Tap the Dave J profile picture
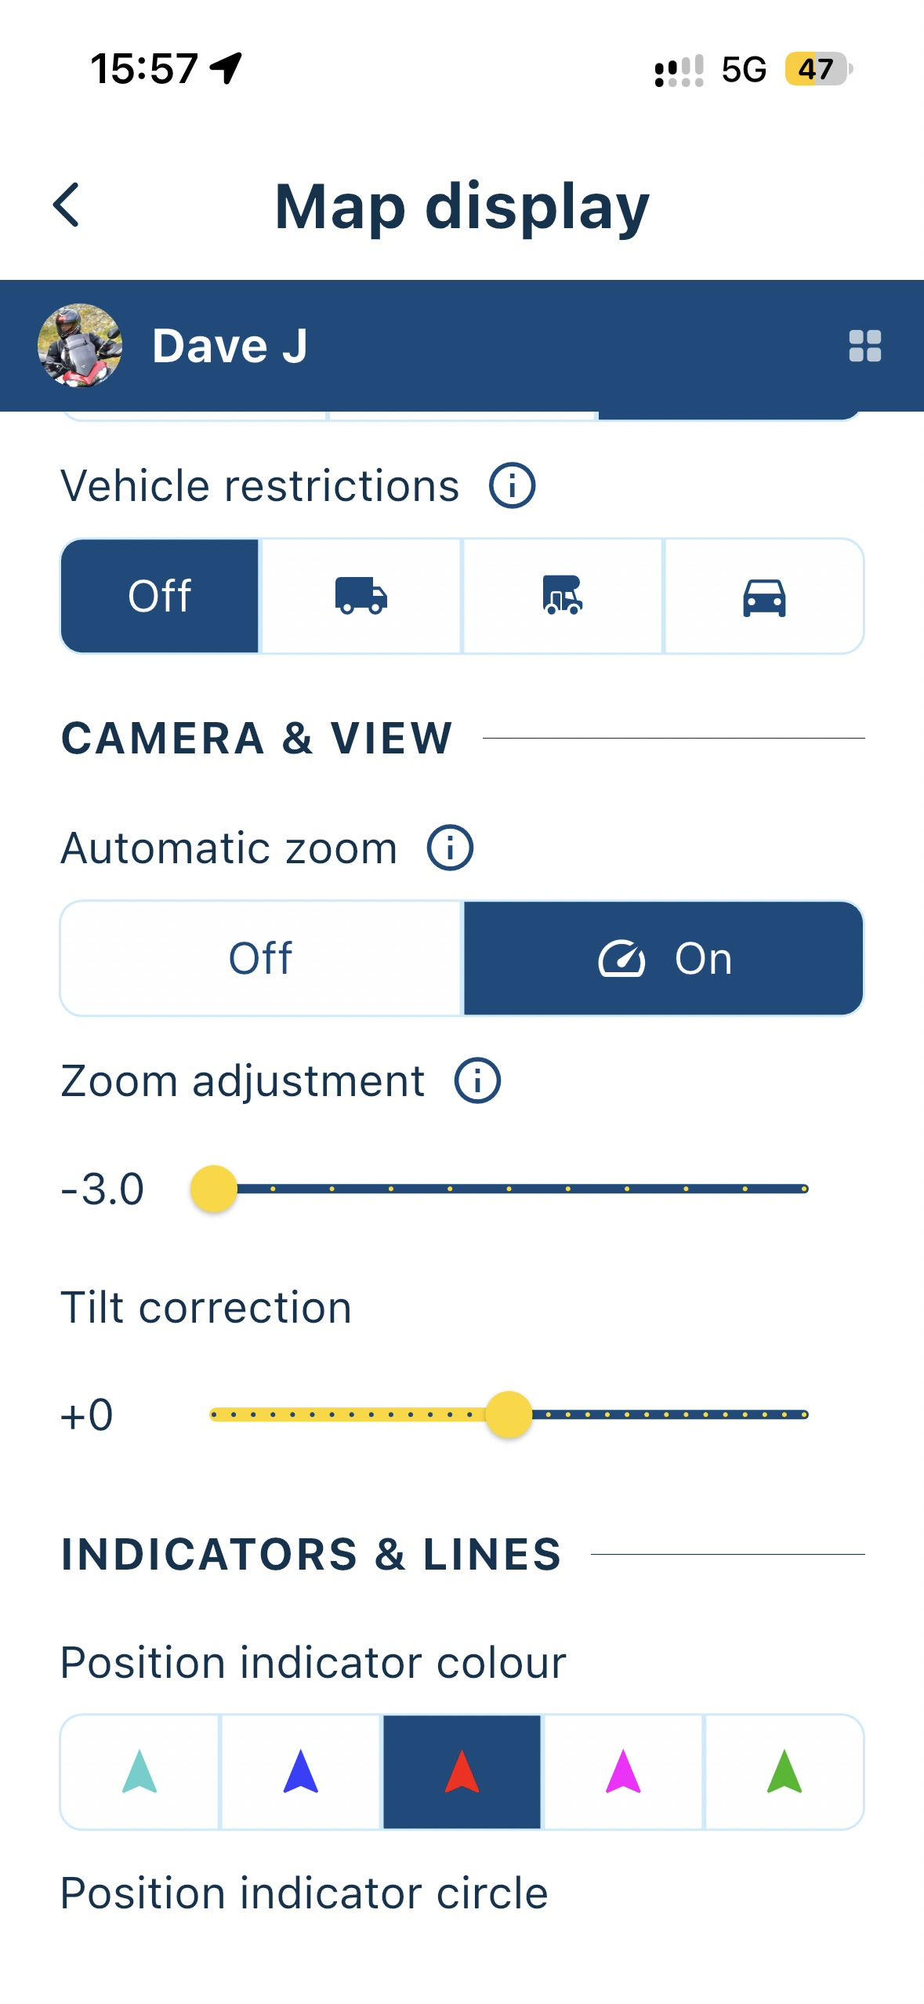 click(80, 346)
